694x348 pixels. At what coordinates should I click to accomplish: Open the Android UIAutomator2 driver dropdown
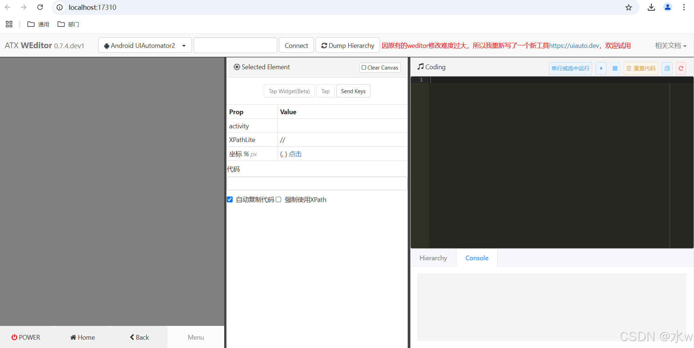(145, 45)
